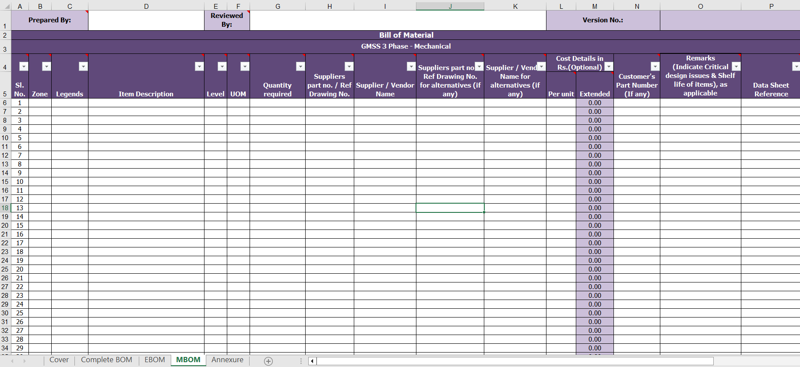Image resolution: width=800 pixels, height=367 pixels.
Task: Switch to the Complete BOM sheet tab
Action: pyautogui.click(x=106, y=360)
